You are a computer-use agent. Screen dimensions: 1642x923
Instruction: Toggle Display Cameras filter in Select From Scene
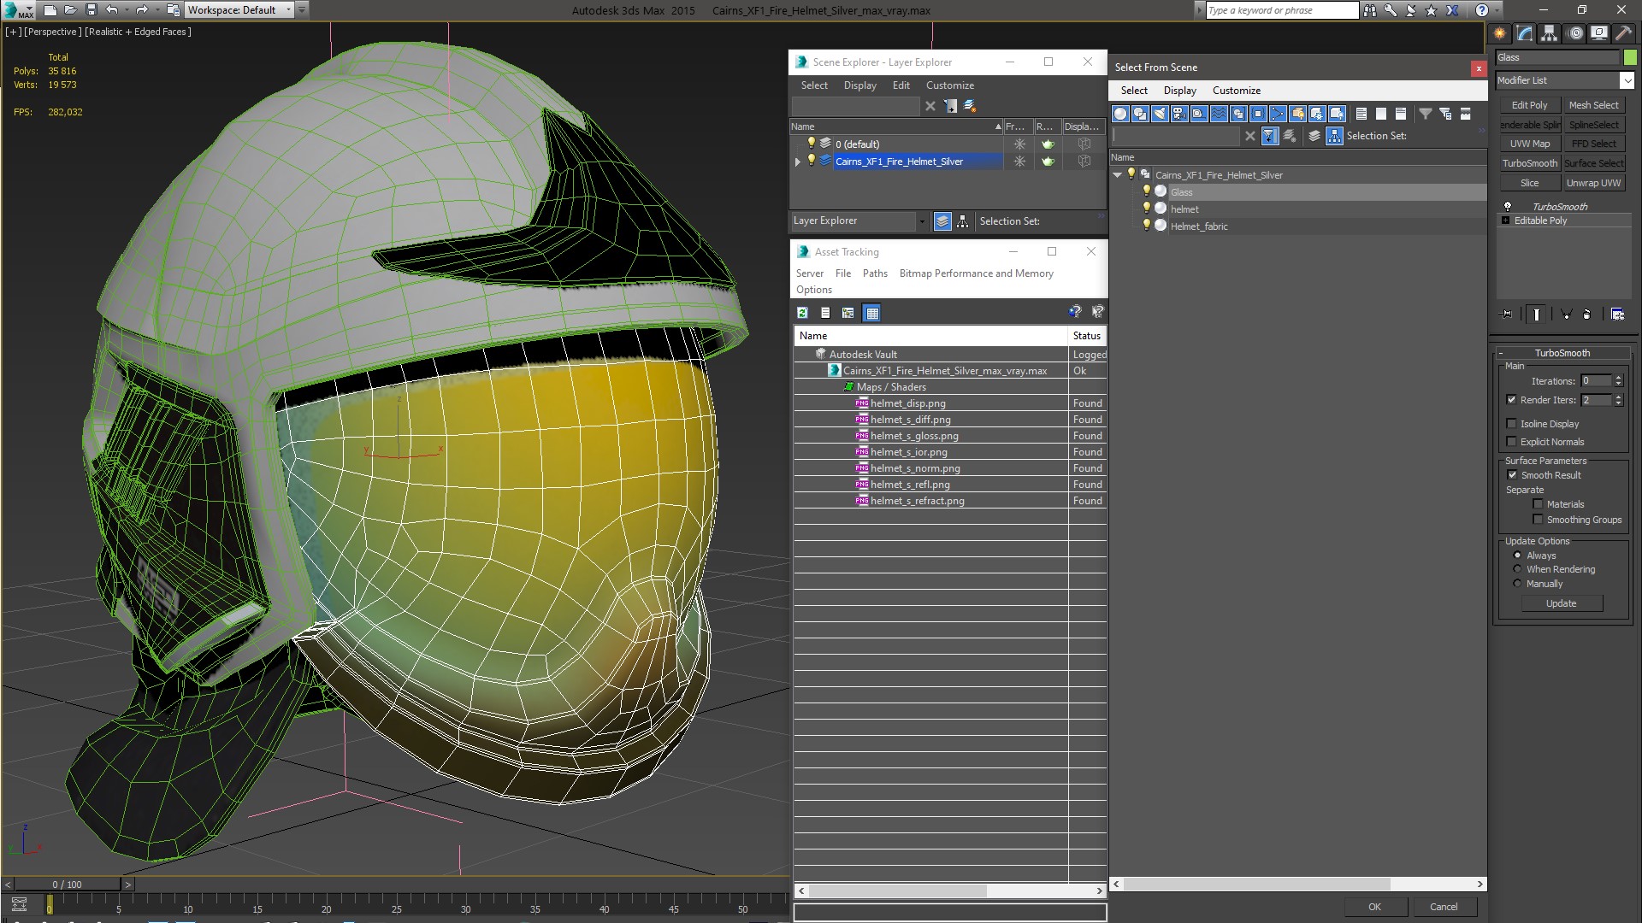[1179, 114]
